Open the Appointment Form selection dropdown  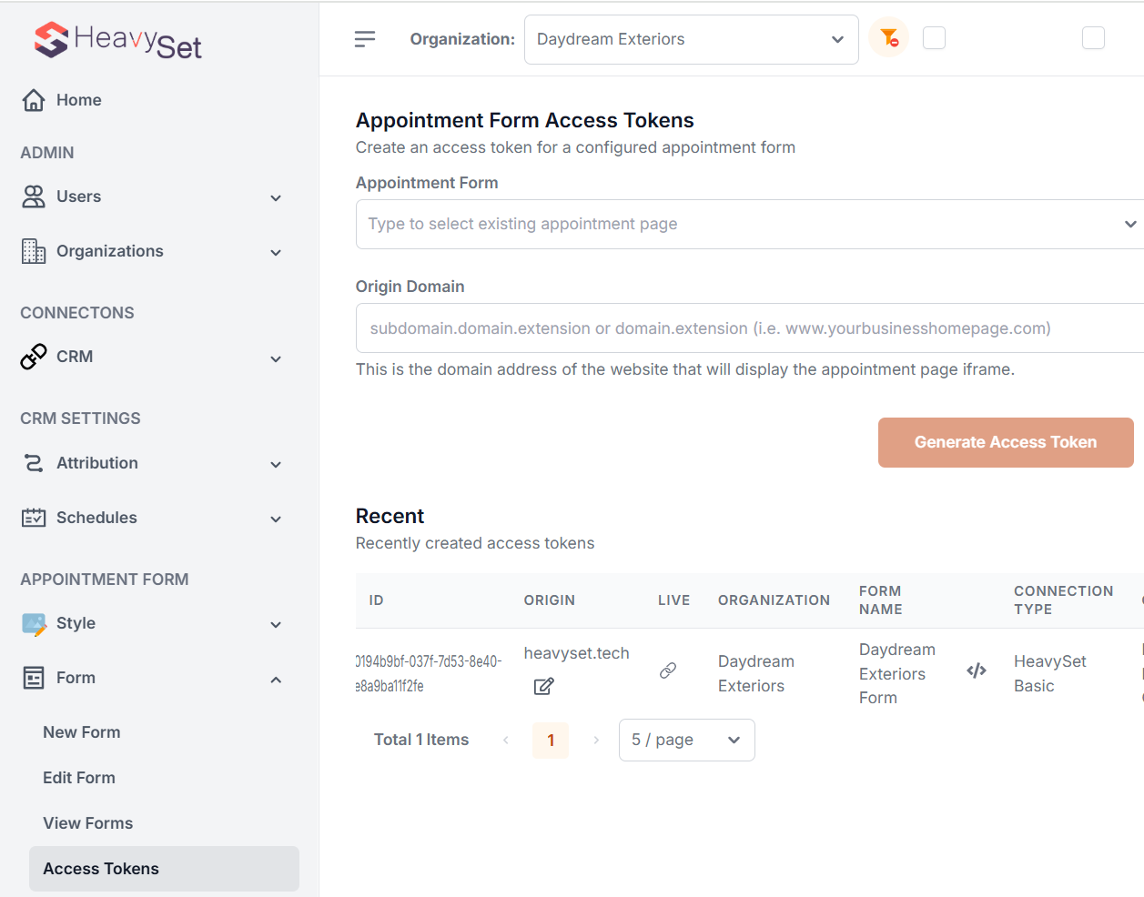750,225
